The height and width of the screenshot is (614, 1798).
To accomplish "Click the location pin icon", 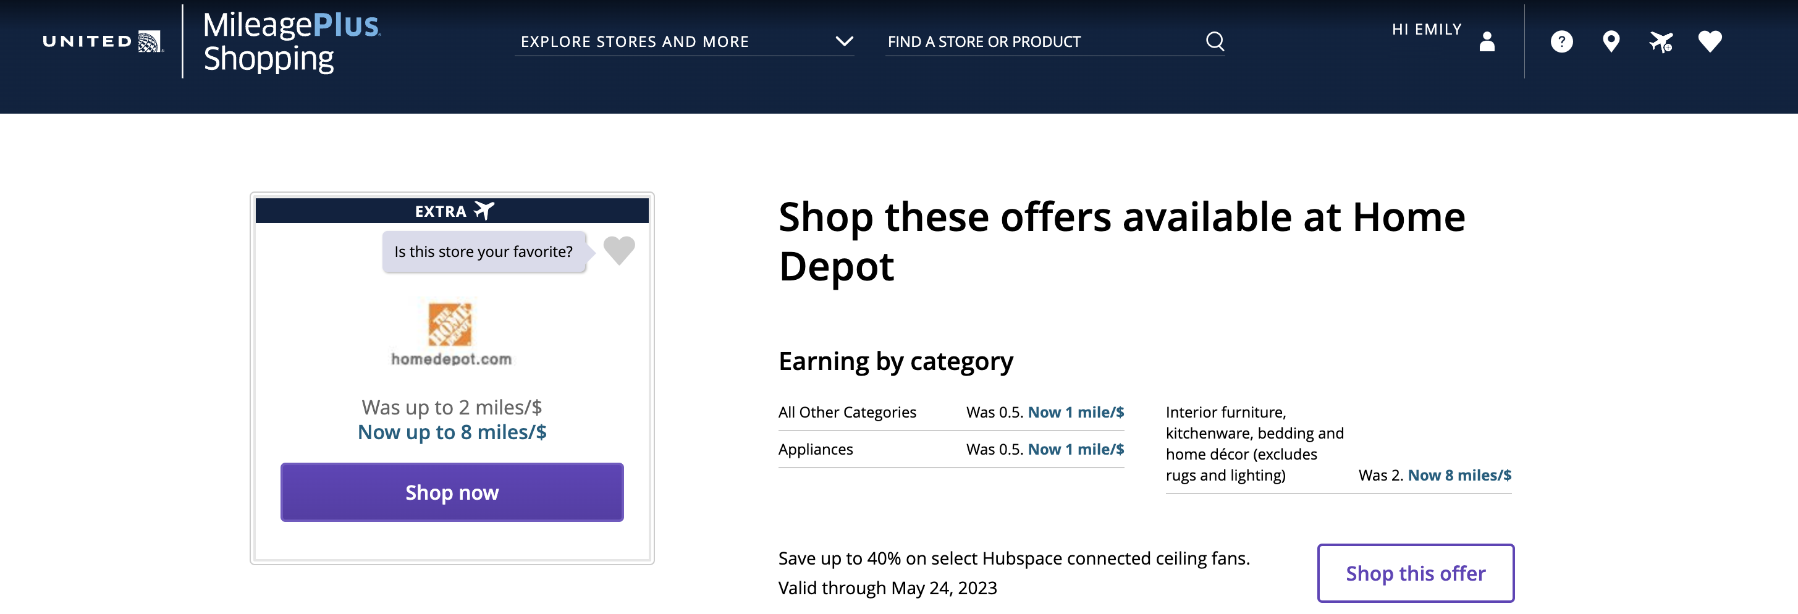I will pyautogui.click(x=1611, y=42).
